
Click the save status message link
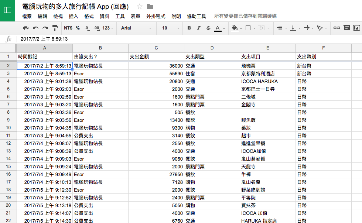245,16
